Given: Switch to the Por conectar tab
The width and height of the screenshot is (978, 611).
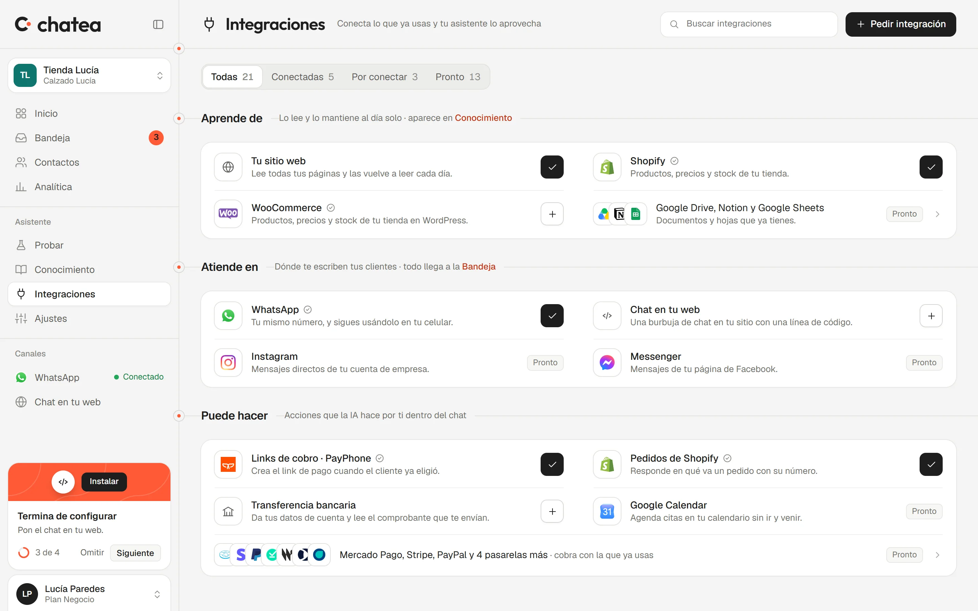Looking at the screenshot, I should coord(384,77).
